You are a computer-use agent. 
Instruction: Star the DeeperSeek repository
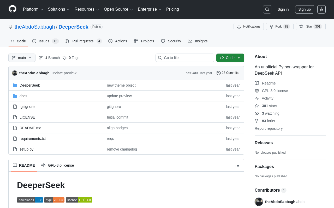coord(311,27)
